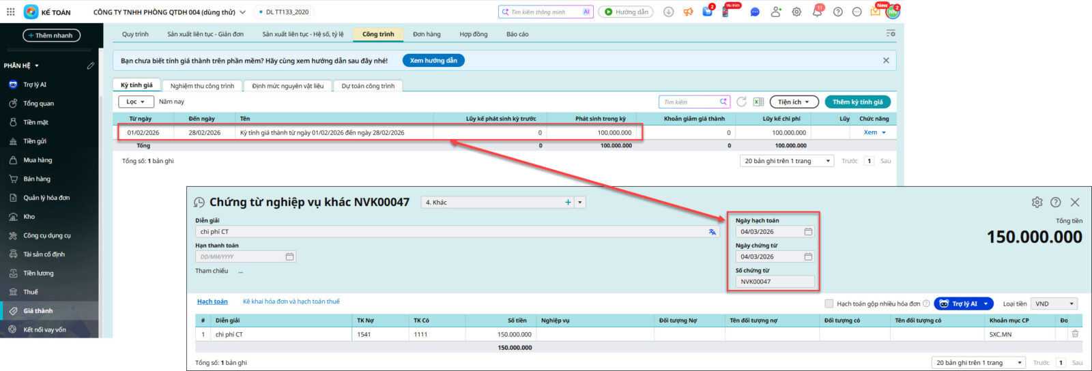
Task: Tick Hạch toán gộp nhiều hóa đơn checkbox
Action: pyautogui.click(x=829, y=304)
